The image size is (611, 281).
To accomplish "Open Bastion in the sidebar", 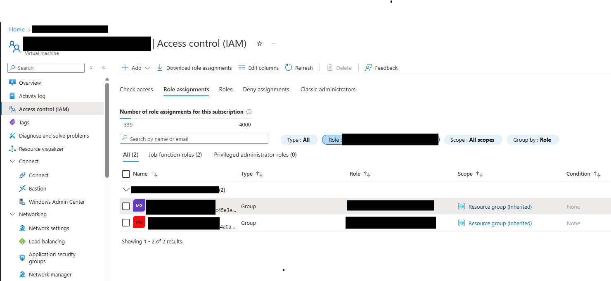I will click(38, 188).
